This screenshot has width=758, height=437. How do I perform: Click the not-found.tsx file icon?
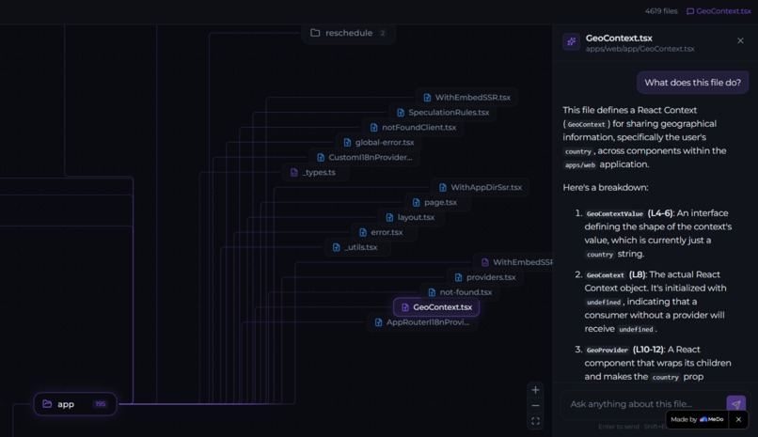click(432, 292)
